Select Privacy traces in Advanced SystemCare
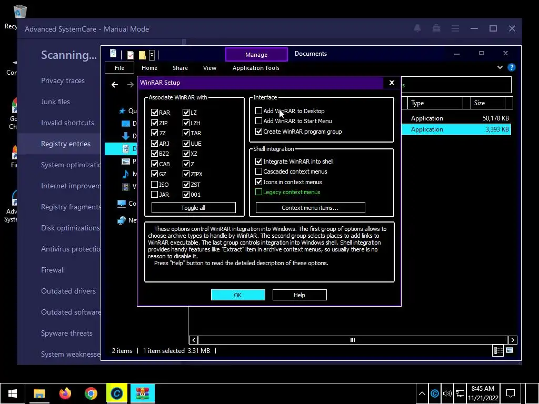Viewport: 539px width, 404px height. pos(63,80)
